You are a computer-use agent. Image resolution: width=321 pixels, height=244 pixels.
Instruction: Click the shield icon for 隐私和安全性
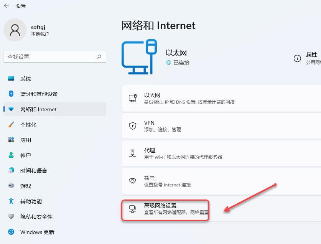(11, 216)
